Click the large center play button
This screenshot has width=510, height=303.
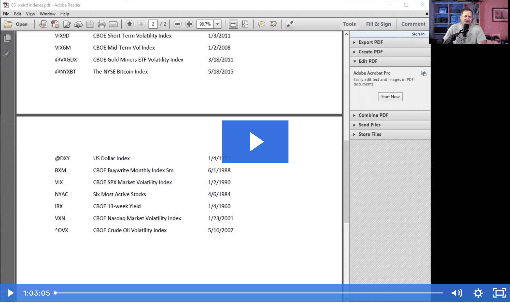pos(255,142)
